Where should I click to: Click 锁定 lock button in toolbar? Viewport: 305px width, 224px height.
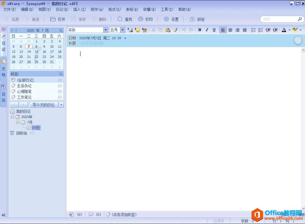coord(197,19)
